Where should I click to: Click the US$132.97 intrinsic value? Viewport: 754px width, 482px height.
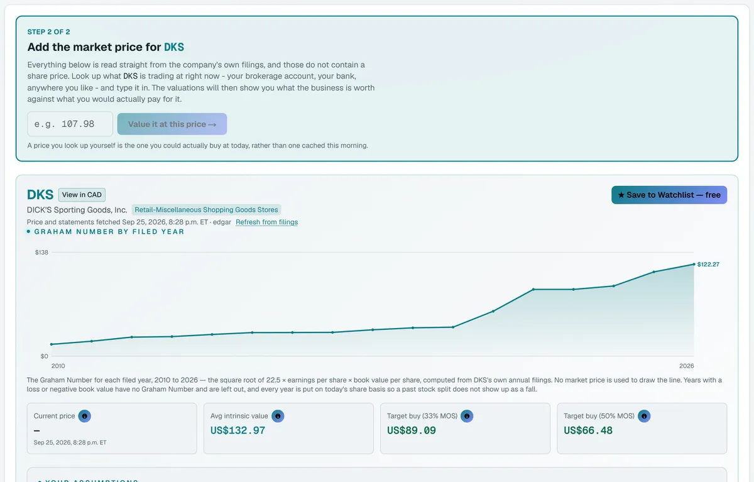click(238, 430)
